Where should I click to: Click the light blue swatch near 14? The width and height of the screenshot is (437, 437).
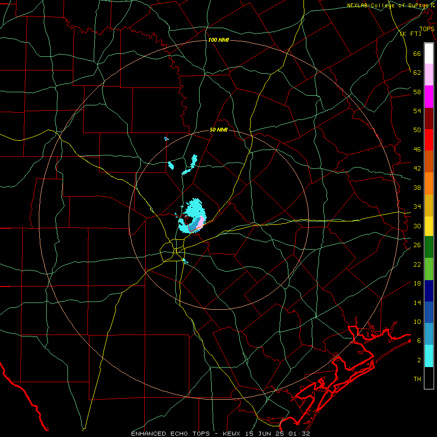429,334
